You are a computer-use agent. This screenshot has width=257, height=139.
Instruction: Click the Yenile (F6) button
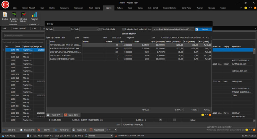pos(63,130)
